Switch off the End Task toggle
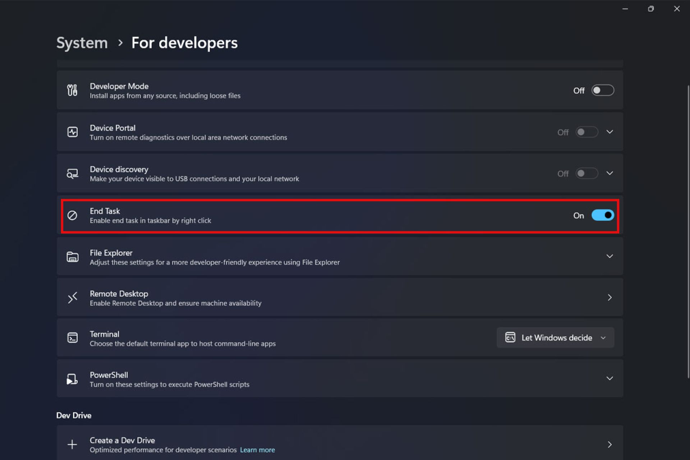 603,215
